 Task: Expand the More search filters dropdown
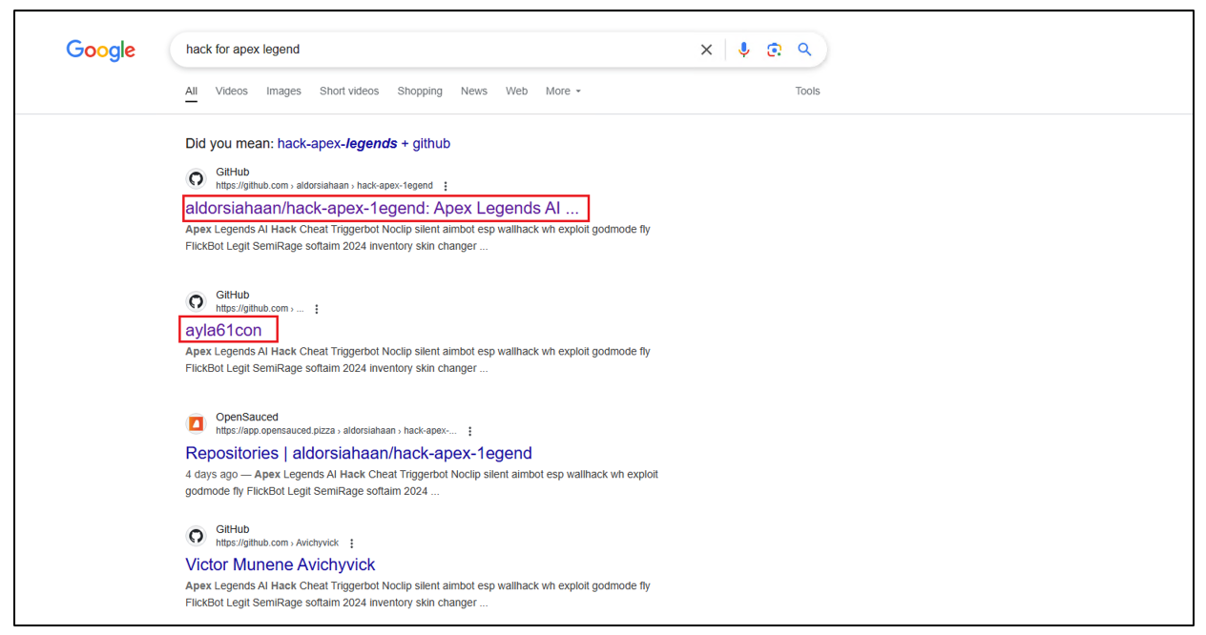[x=563, y=92]
